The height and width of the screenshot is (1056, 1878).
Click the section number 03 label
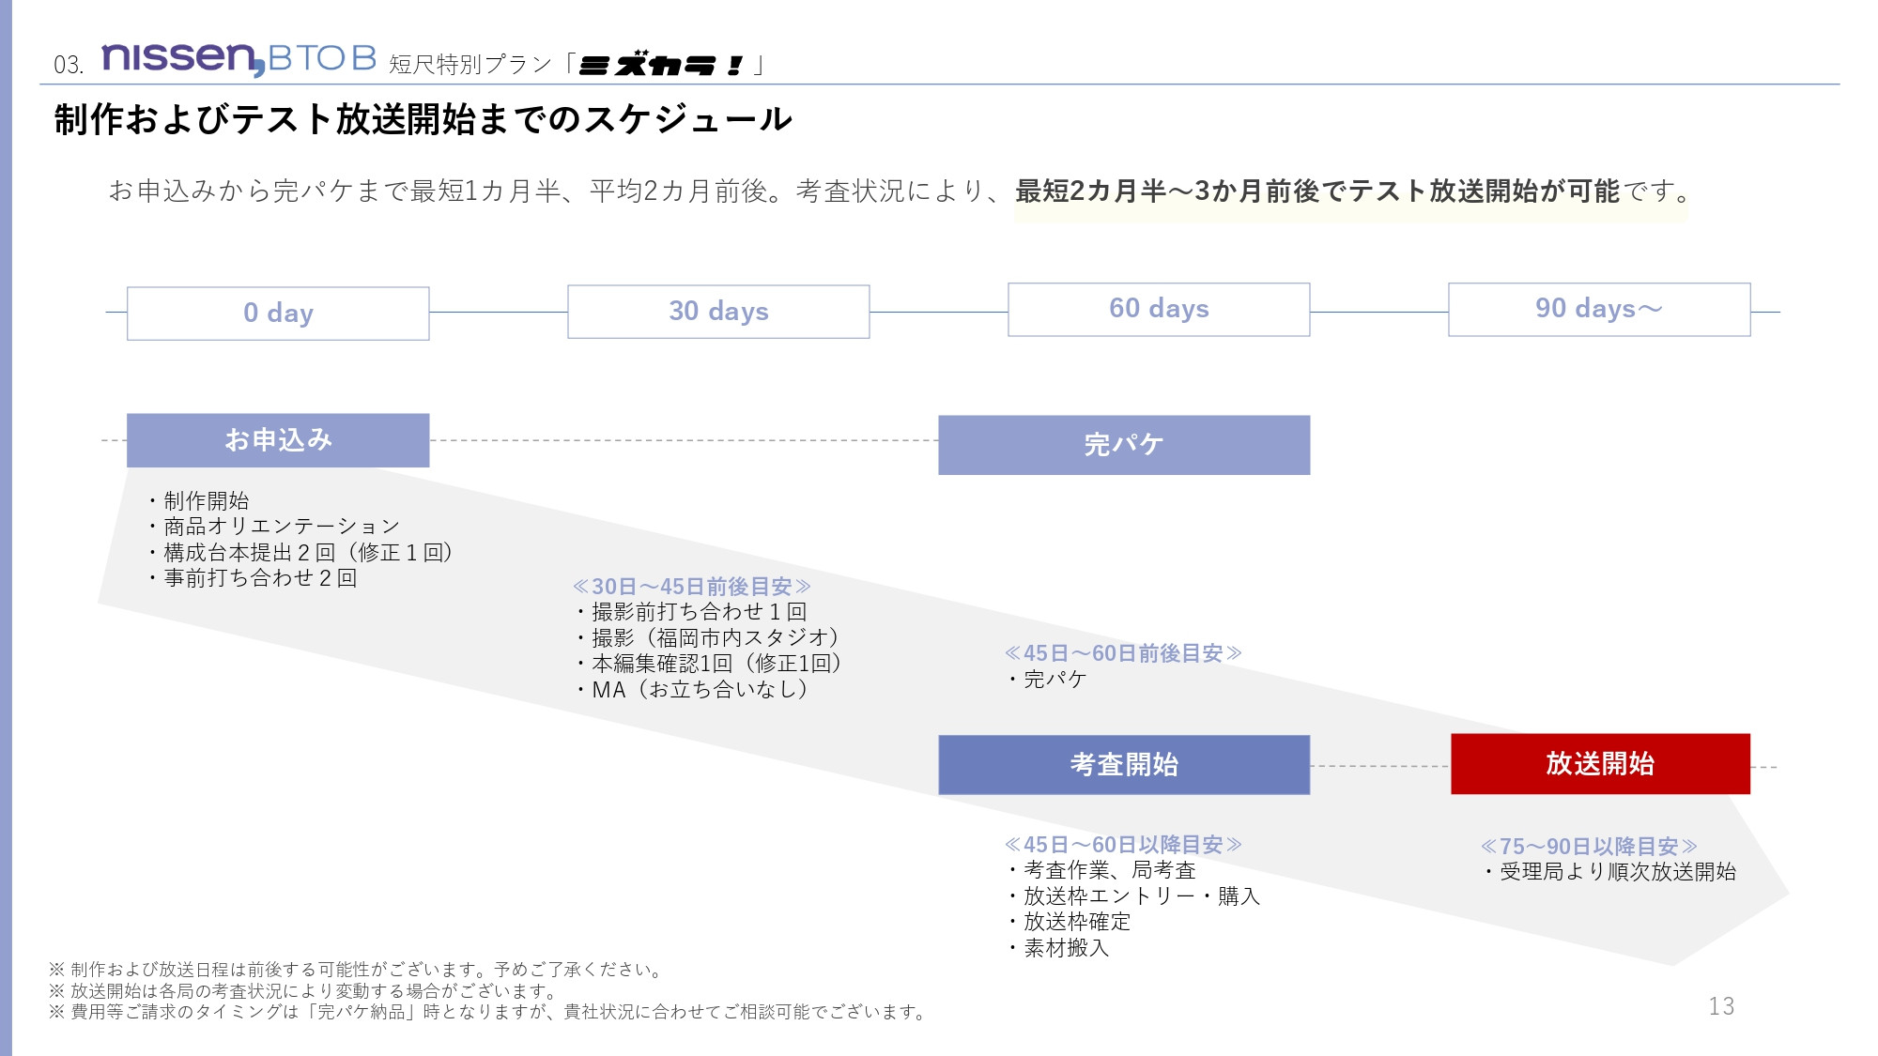(x=68, y=63)
